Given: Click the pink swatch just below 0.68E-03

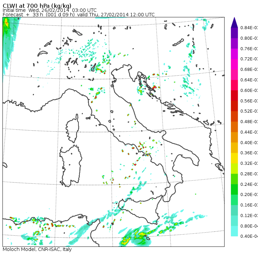Looking at the screenshot, I should 234,75.
